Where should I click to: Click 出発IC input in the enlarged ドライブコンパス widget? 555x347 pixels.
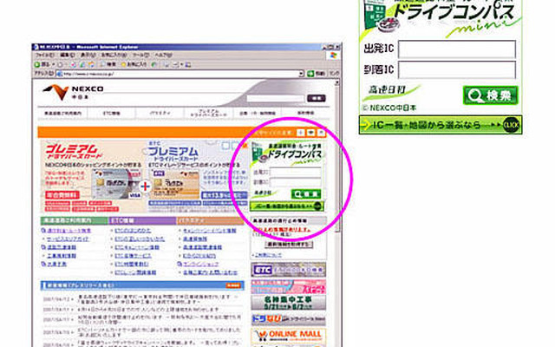click(x=457, y=49)
